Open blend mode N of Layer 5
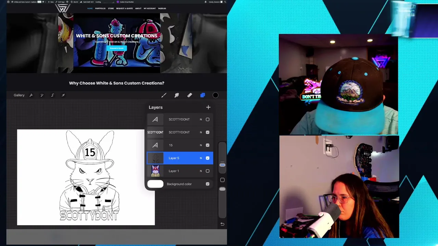The width and height of the screenshot is (438, 246). (201, 158)
